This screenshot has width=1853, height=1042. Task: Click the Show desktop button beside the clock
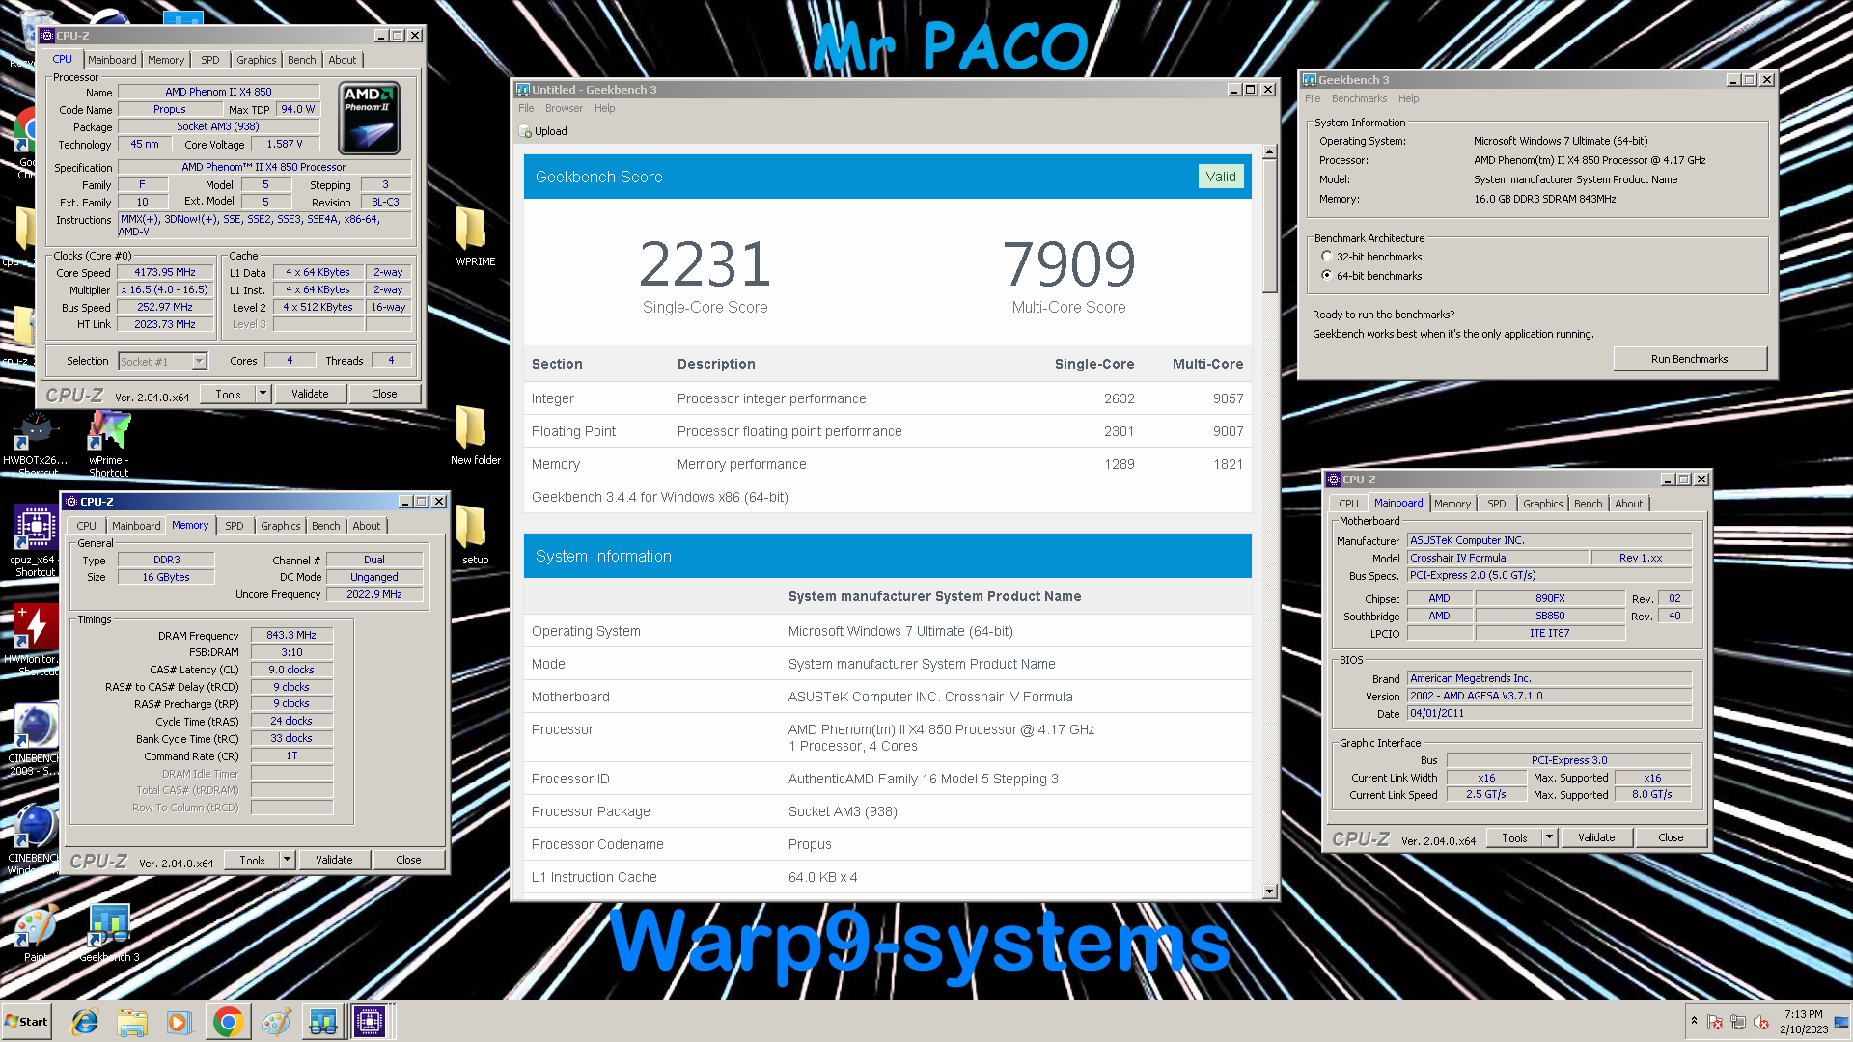coord(1841,1022)
